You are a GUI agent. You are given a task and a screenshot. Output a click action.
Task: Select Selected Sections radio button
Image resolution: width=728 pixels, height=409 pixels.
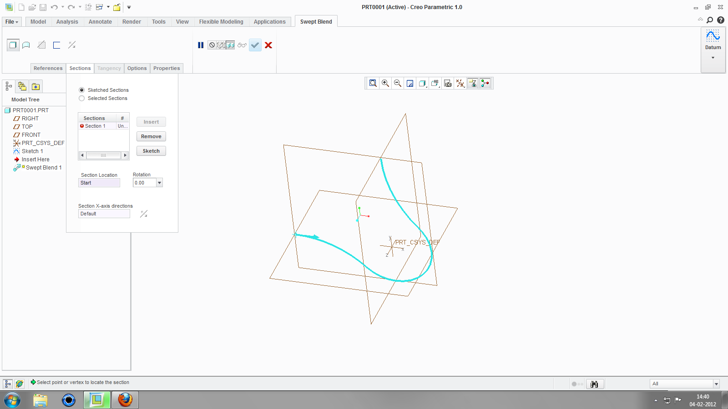coord(82,98)
